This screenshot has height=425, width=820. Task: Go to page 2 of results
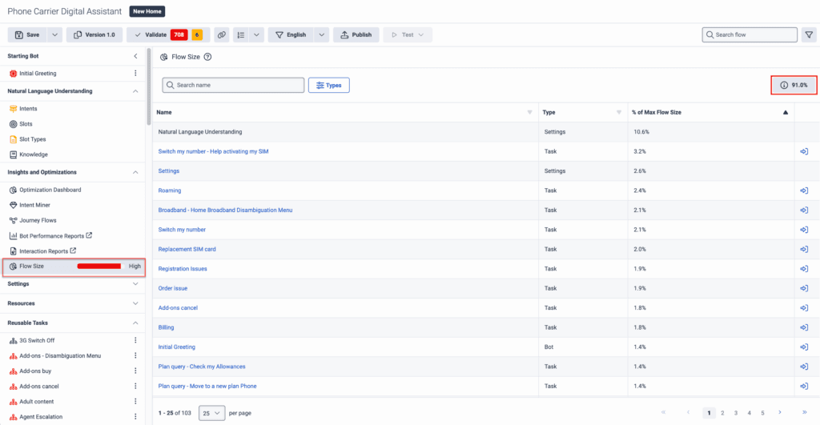tap(722, 413)
